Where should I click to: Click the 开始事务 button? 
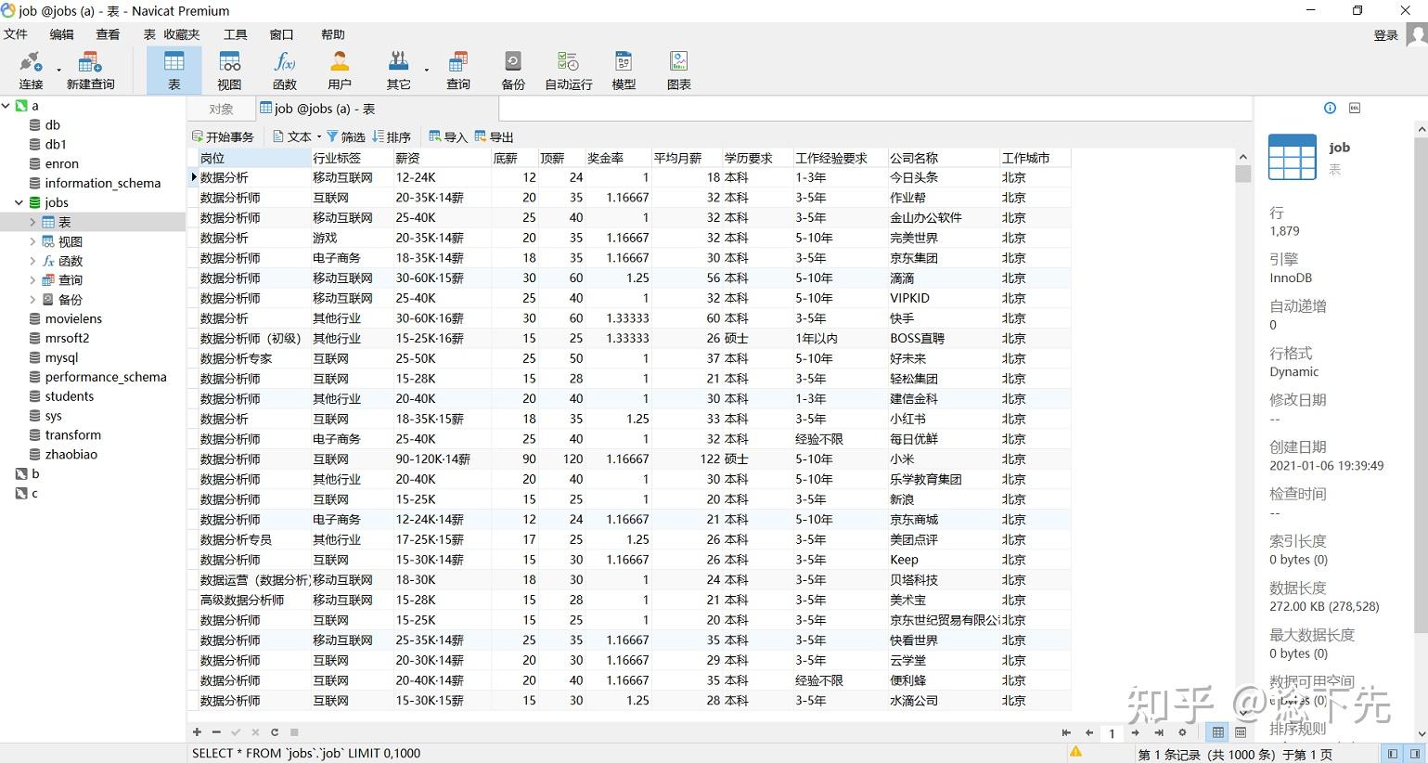click(x=223, y=136)
